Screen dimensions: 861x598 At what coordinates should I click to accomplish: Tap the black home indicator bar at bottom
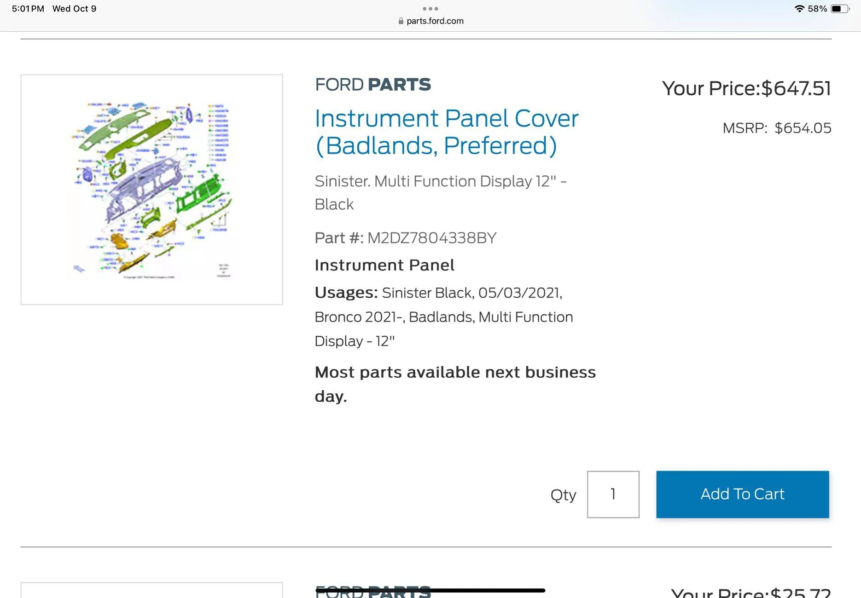430,590
